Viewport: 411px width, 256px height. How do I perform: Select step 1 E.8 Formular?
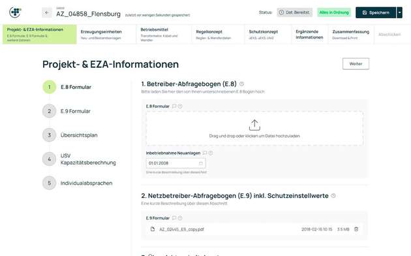click(x=67, y=87)
